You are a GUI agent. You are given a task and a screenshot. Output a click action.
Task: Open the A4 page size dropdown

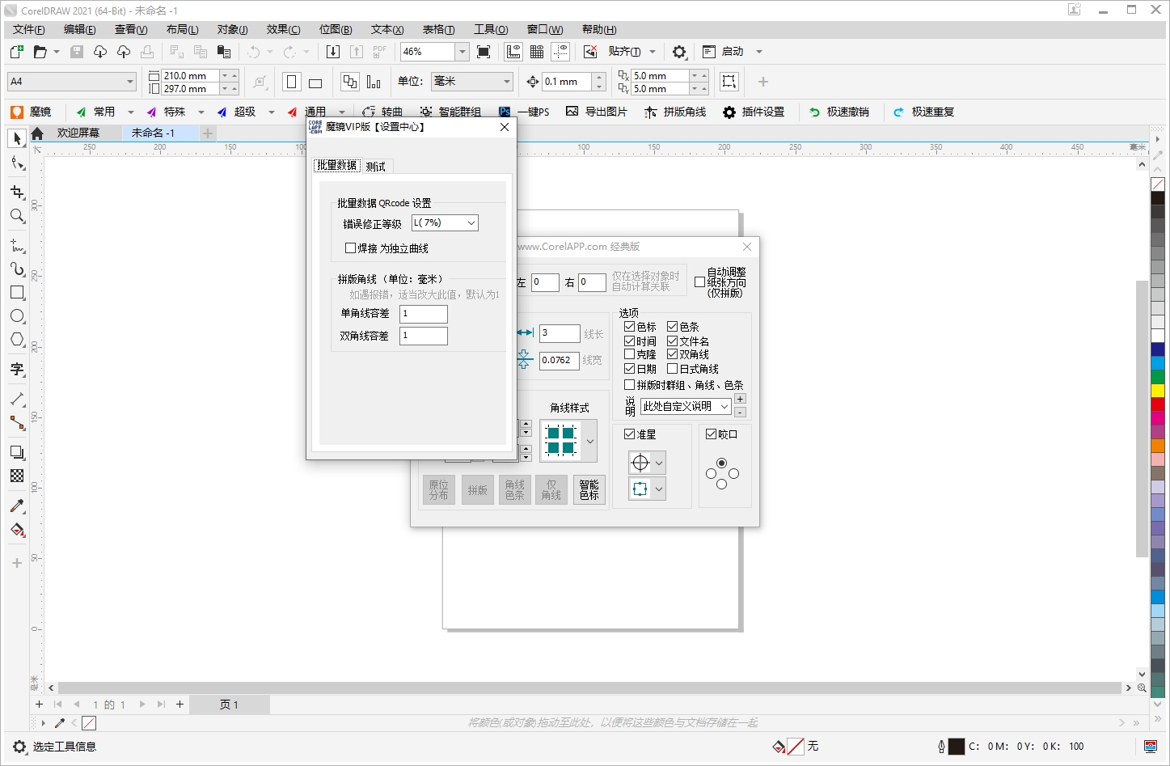coord(129,82)
